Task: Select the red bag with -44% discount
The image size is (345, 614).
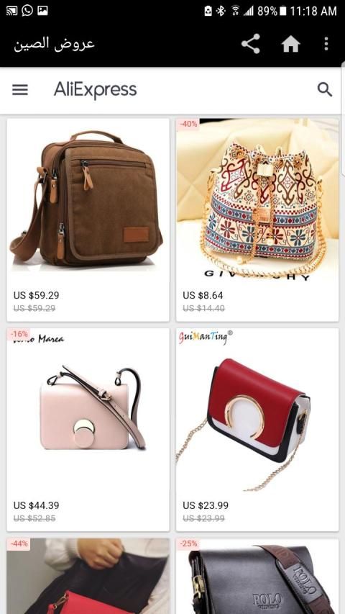Action: 88,576
